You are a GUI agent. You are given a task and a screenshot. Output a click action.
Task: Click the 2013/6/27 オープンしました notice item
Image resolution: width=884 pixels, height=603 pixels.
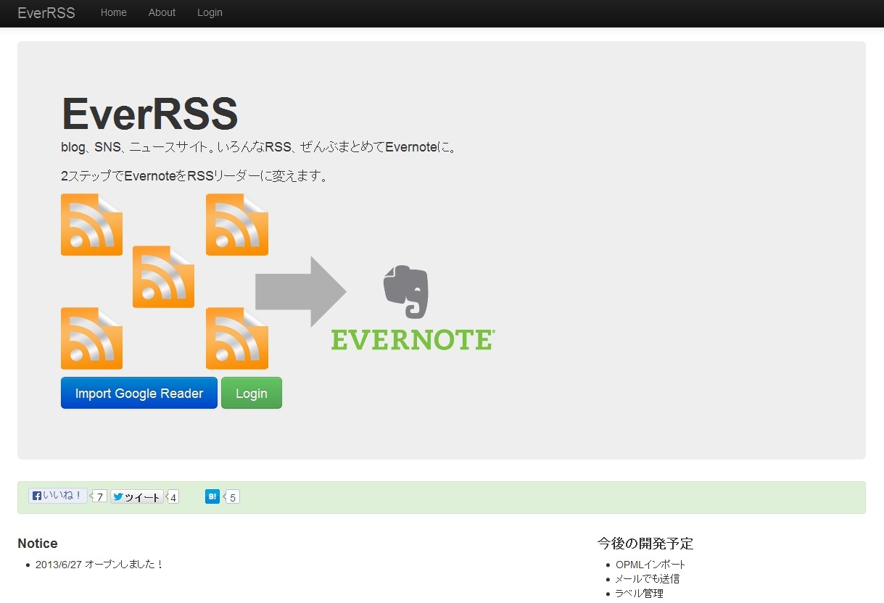(x=100, y=564)
